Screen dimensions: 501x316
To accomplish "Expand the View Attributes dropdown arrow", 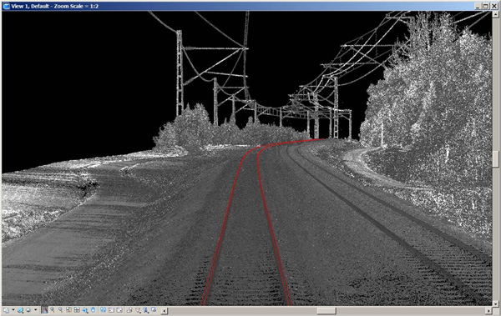I will pos(13,310).
